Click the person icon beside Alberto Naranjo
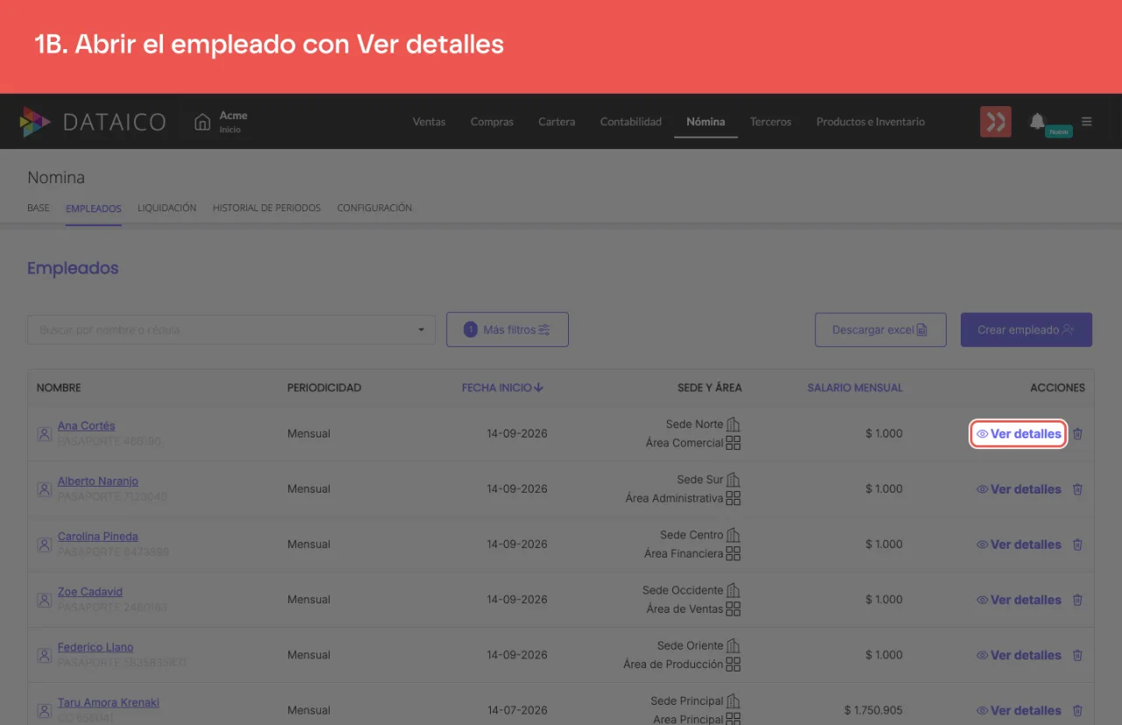The width and height of the screenshot is (1122, 725). pyautogui.click(x=44, y=489)
